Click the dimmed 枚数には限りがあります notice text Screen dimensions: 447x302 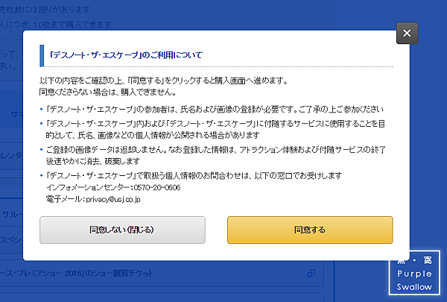click(x=45, y=10)
